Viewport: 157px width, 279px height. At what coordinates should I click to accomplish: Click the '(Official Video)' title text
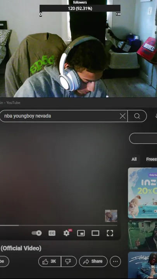pyautogui.click(x=21, y=248)
